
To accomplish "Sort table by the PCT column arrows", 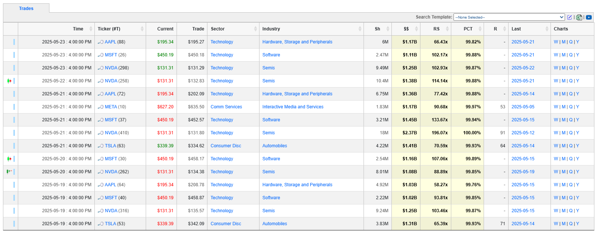I will point(480,29).
